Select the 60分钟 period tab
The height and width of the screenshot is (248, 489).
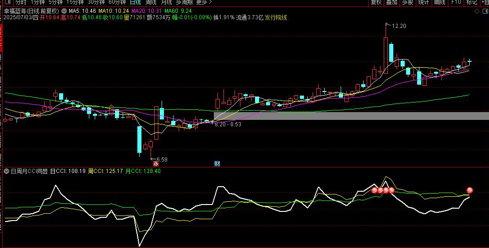[117, 2]
